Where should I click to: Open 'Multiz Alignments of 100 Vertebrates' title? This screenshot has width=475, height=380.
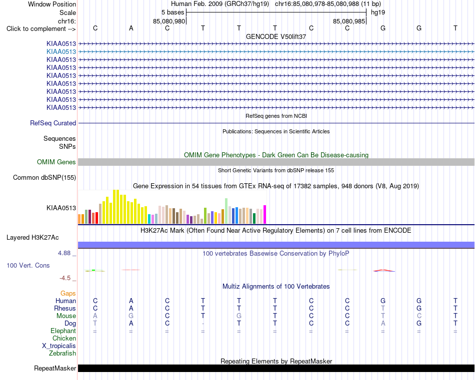pyautogui.click(x=276, y=287)
